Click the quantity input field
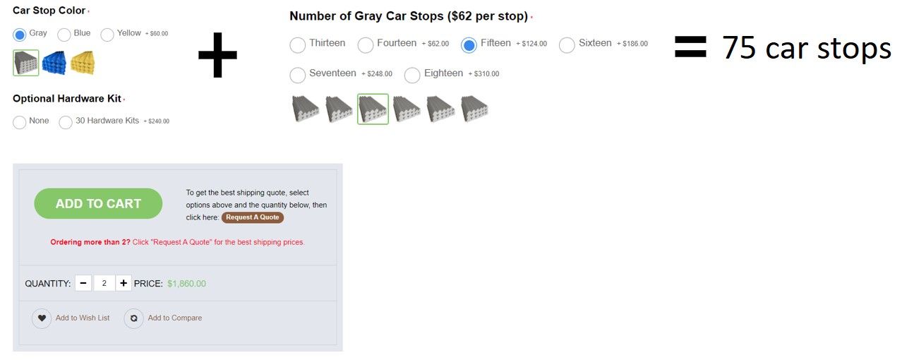This screenshot has height=360, width=914. 104,283
